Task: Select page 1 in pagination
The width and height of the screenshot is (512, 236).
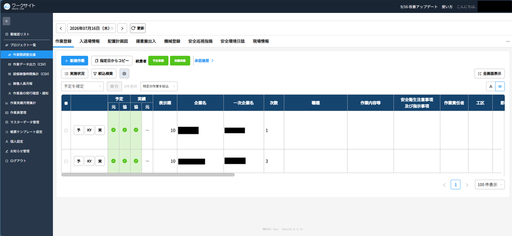Action: (x=455, y=185)
